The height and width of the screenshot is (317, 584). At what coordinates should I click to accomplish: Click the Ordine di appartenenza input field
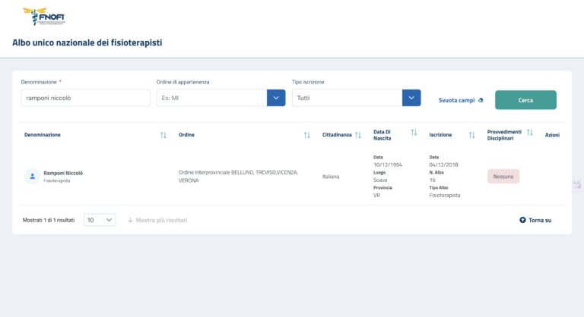pos(211,98)
